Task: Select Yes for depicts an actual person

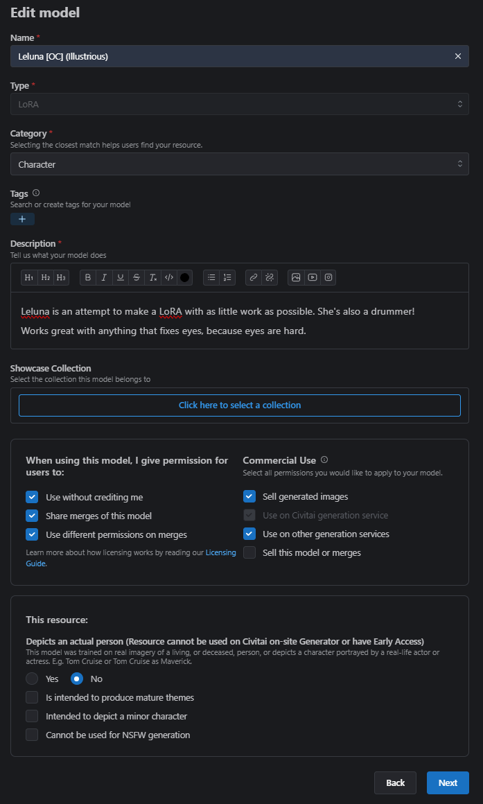Action: (x=32, y=679)
